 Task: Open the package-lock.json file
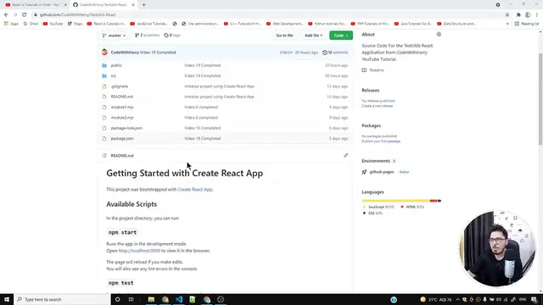(x=126, y=128)
